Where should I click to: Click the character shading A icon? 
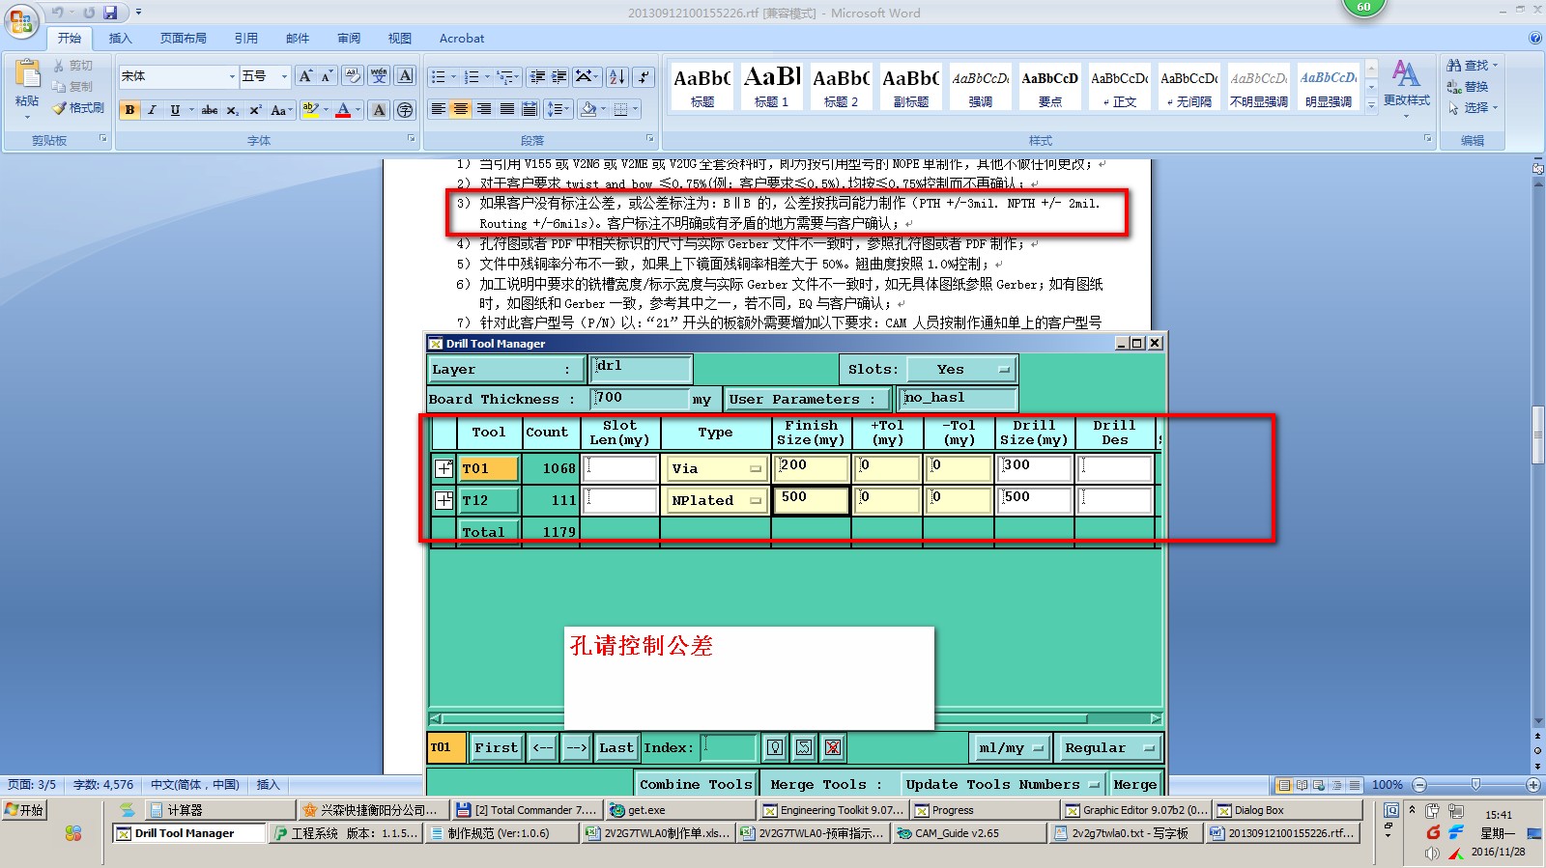click(379, 110)
